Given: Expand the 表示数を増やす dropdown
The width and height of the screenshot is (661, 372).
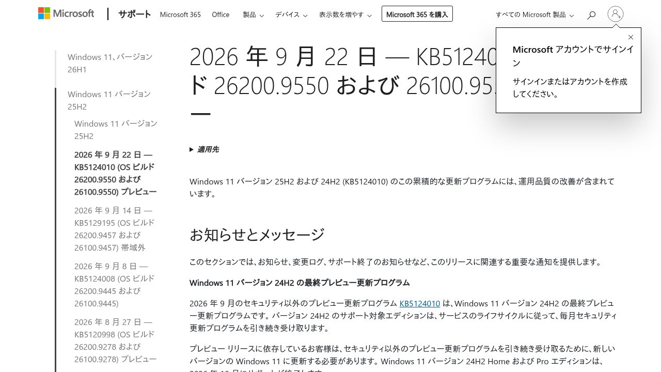Looking at the screenshot, I should tap(345, 14).
